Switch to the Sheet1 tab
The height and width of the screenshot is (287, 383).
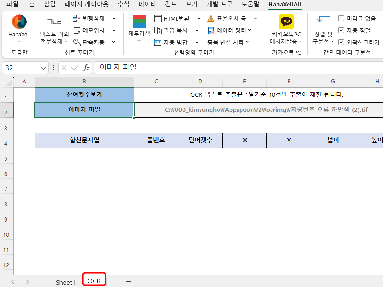point(65,282)
